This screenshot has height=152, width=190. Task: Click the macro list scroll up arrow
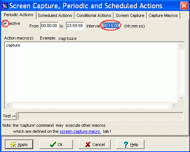pos(181,46)
